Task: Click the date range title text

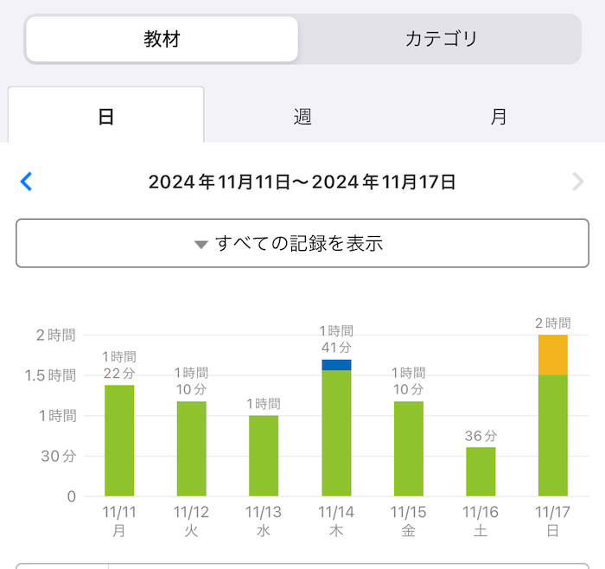Action: click(302, 182)
